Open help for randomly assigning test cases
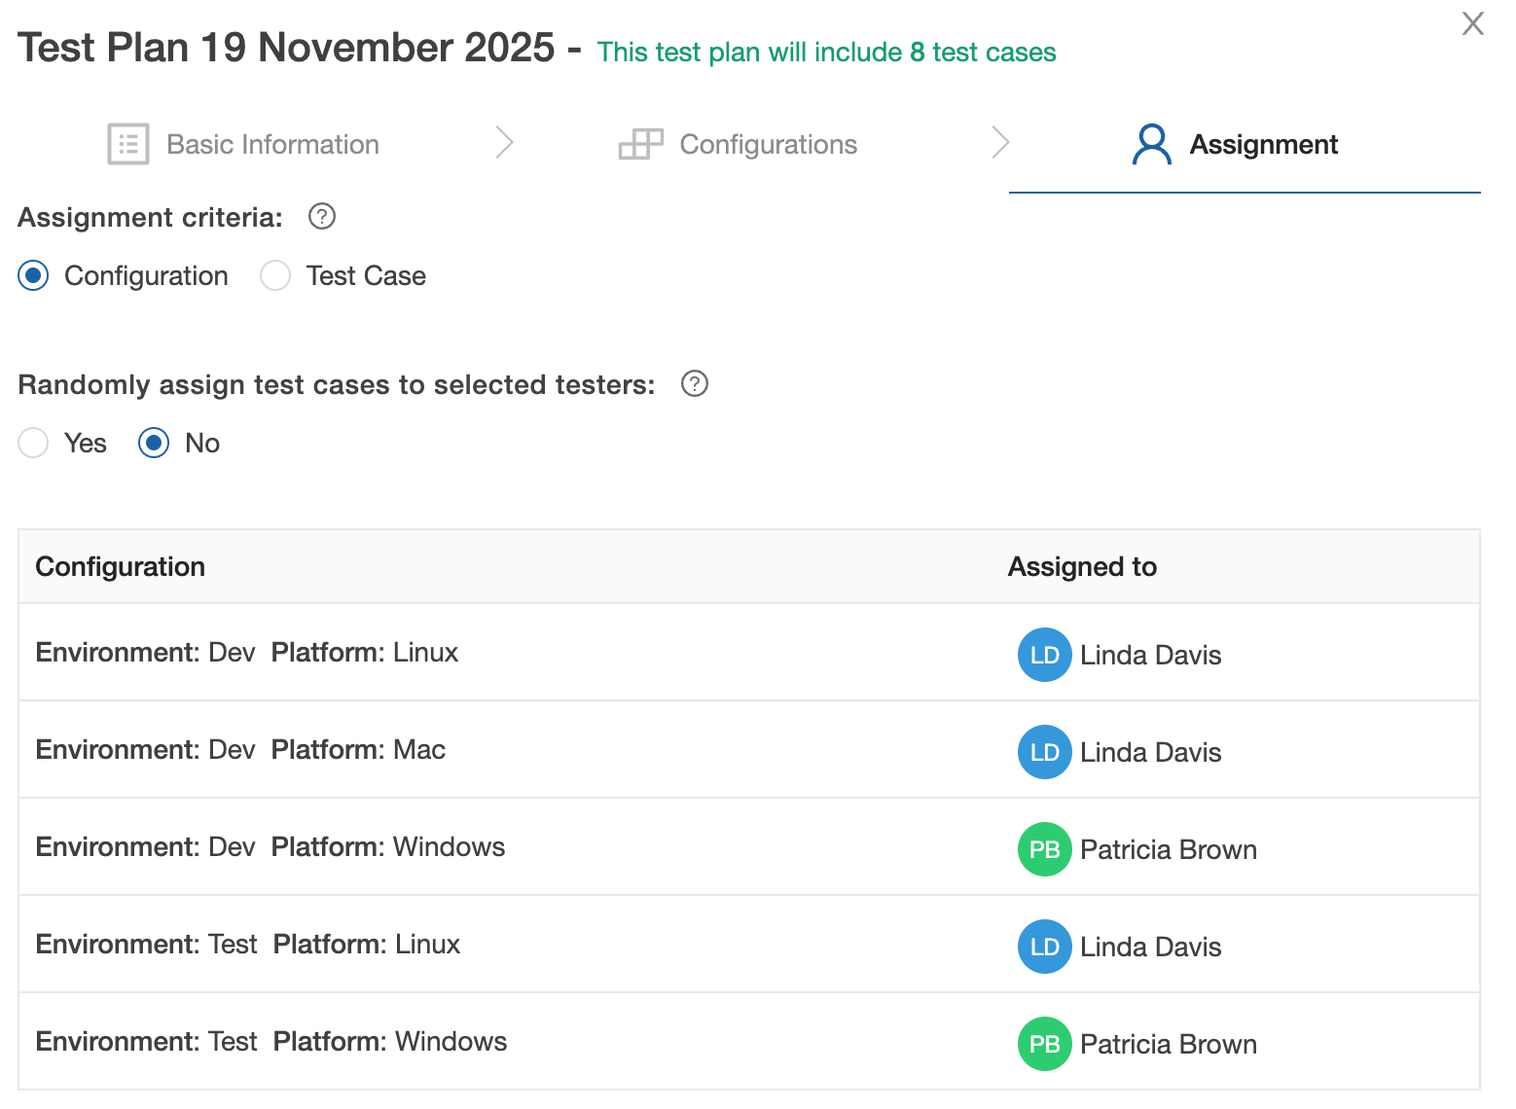 [694, 384]
